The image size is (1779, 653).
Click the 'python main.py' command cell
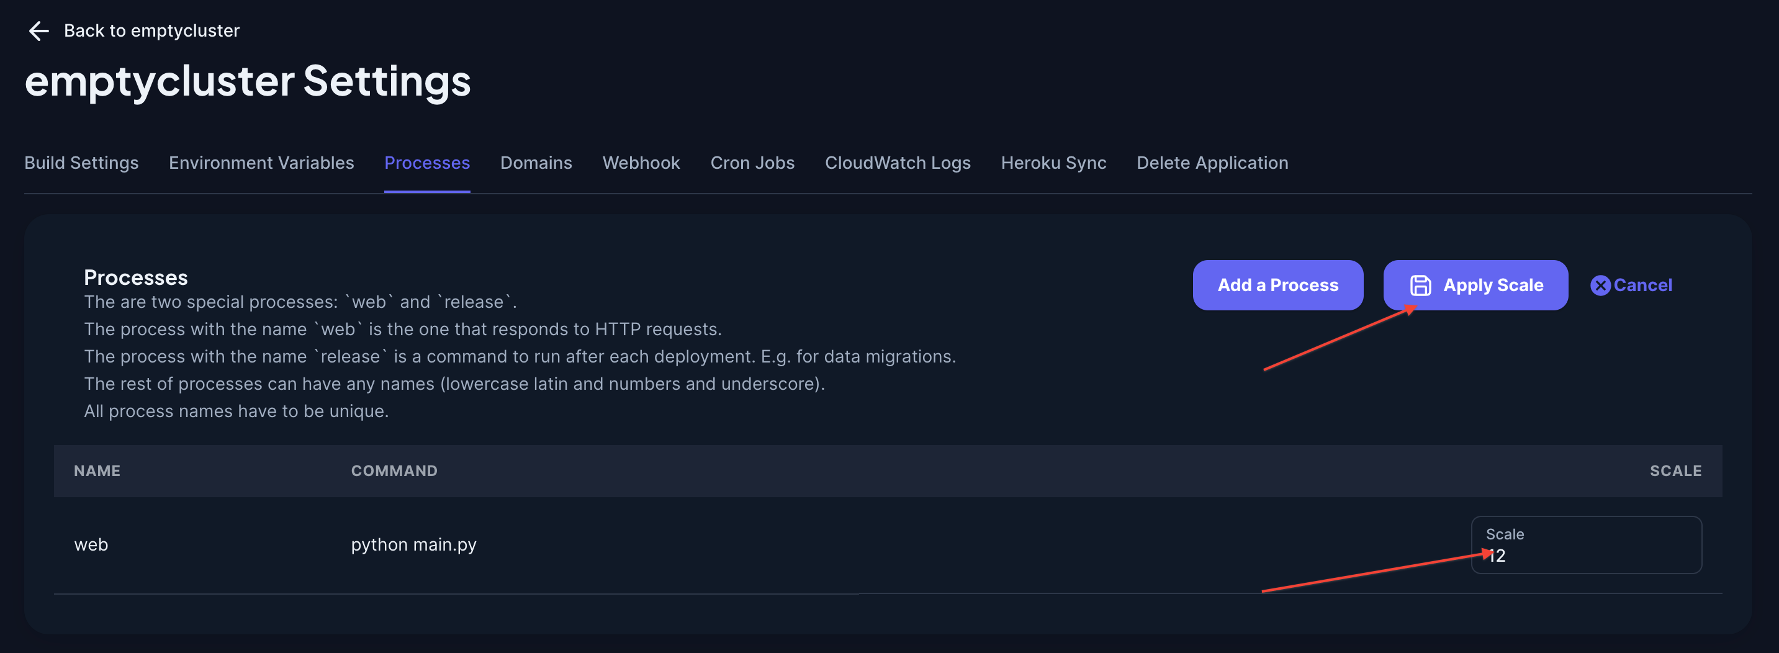[413, 544]
